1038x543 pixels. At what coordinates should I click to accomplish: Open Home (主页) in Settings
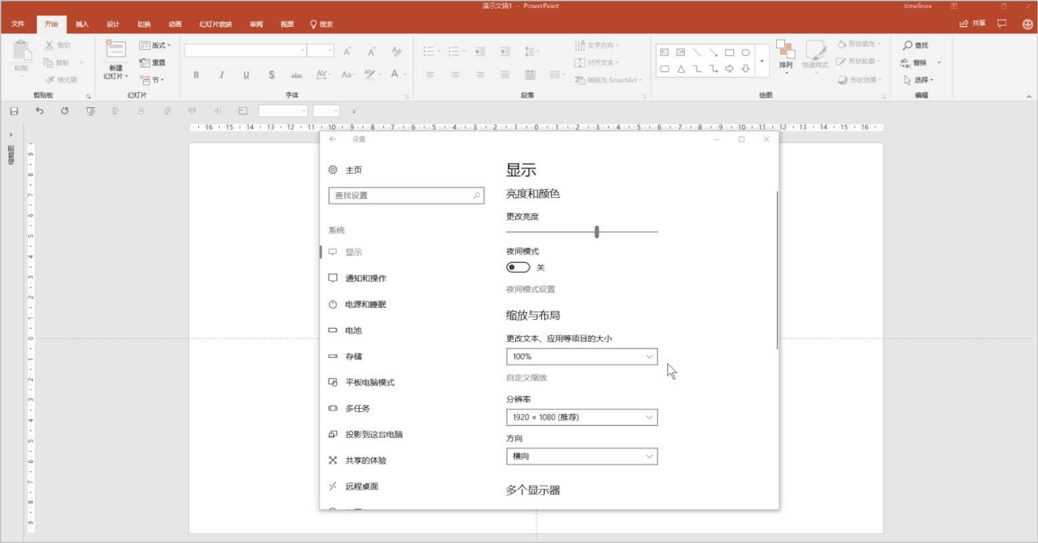(345, 170)
